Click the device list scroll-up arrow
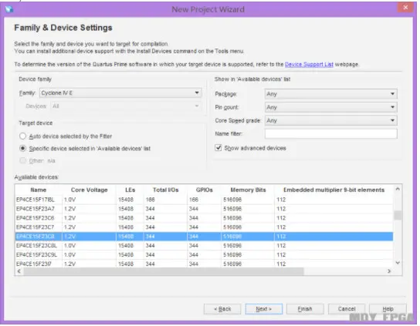This screenshot has height=326, width=420. (x=398, y=190)
